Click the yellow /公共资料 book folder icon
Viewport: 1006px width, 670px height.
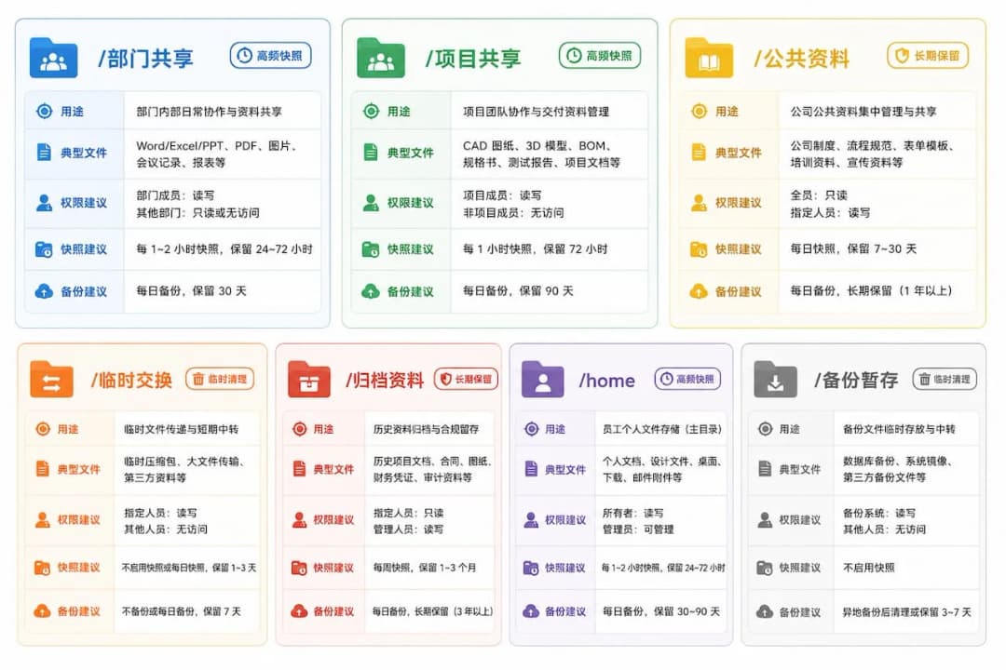click(x=709, y=58)
